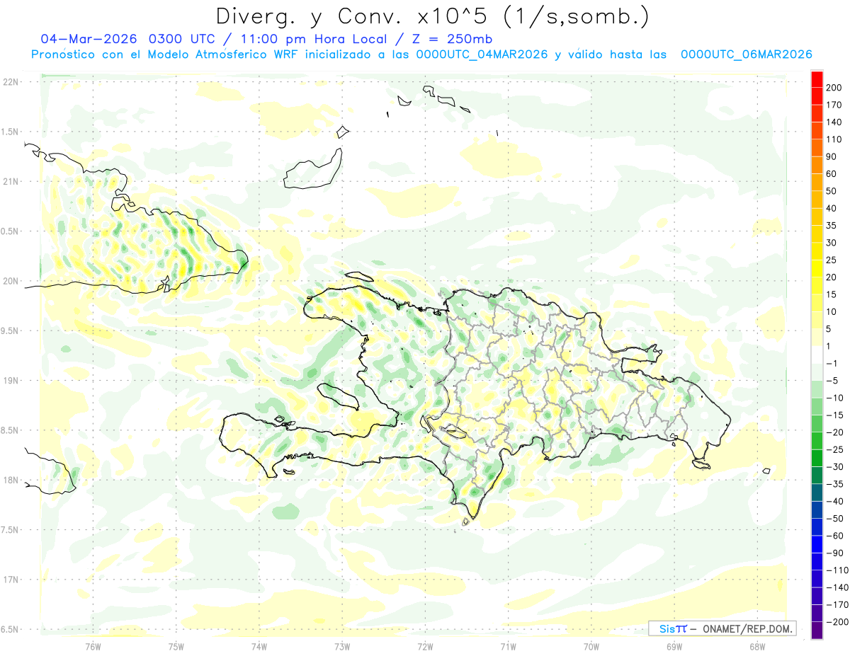Click the valid-until time '0000UTC_06MAR2026'
Screen dimensions: 850x656
click(746, 54)
